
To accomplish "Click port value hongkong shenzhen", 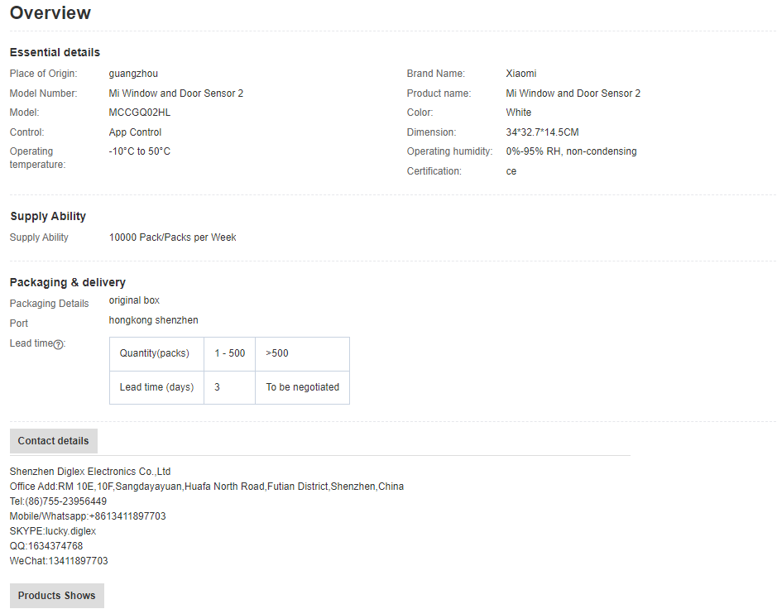I will pos(154,320).
